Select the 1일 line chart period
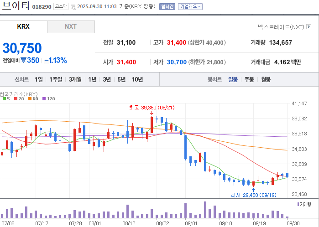The width and height of the screenshot is (319, 227). pyautogui.click(x=39, y=79)
